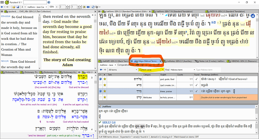The width and height of the screenshot is (259, 139).
Task: Click the star on the קדש term row
Action: (x=105, y=97)
